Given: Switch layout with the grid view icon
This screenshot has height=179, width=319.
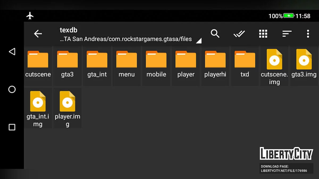Looking at the screenshot, I should coord(263,34).
